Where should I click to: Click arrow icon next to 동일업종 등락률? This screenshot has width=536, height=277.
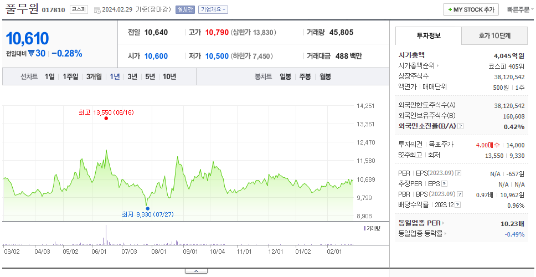[x=445, y=234]
